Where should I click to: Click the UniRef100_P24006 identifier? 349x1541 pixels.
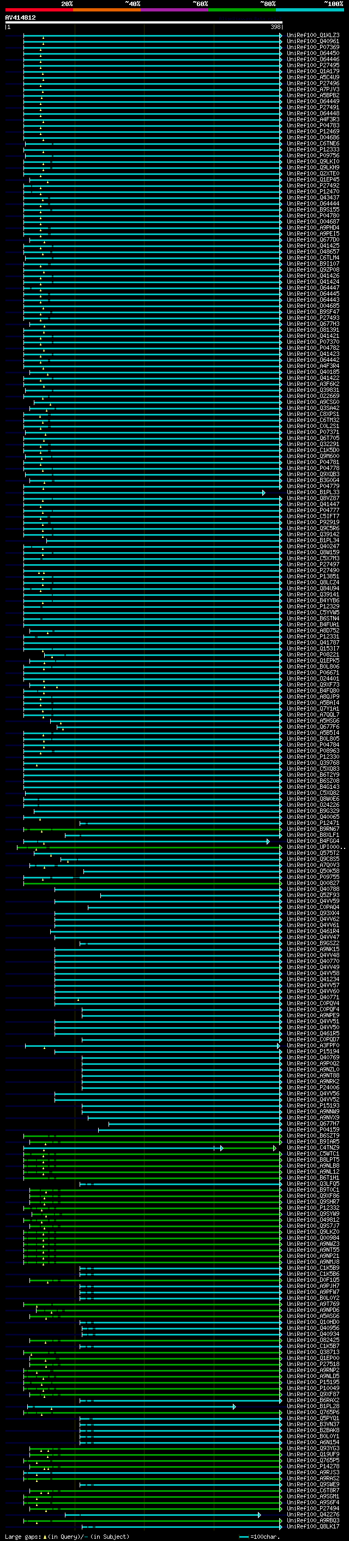313,1087
